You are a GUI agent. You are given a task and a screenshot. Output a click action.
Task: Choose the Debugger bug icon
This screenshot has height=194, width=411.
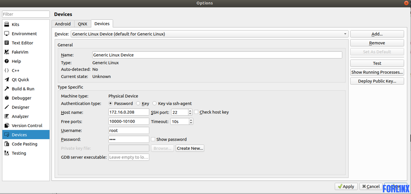[x=7, y=98]
